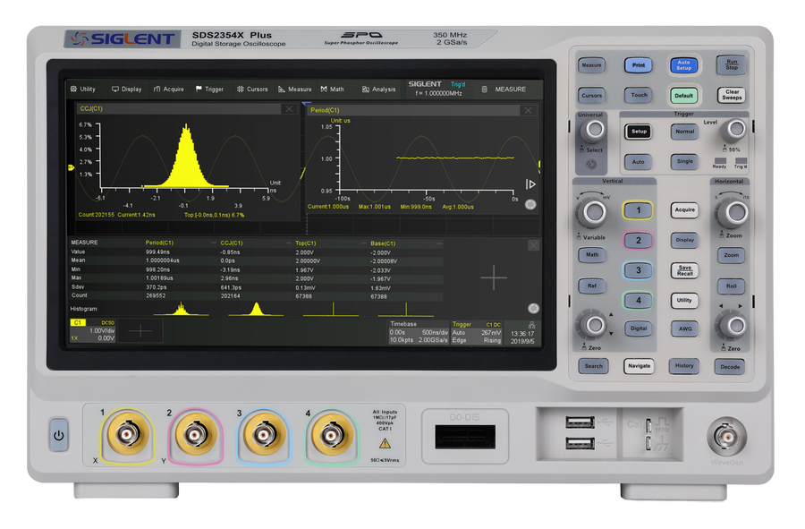805x529 pixels.
Task: Push the green Default key
Action: point(684,96)
